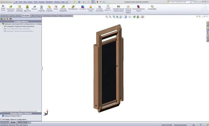The height and width of the screenshot is (126, 209).
Task: Launch Symmetry Check
Action: (x=91, y=8)
